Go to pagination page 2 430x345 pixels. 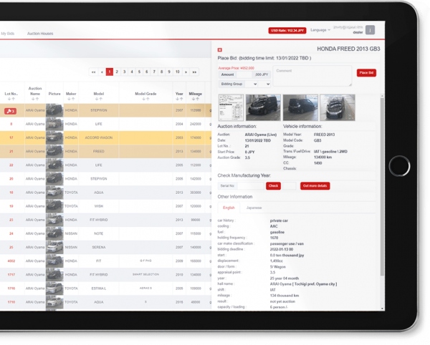coord(117,72)
